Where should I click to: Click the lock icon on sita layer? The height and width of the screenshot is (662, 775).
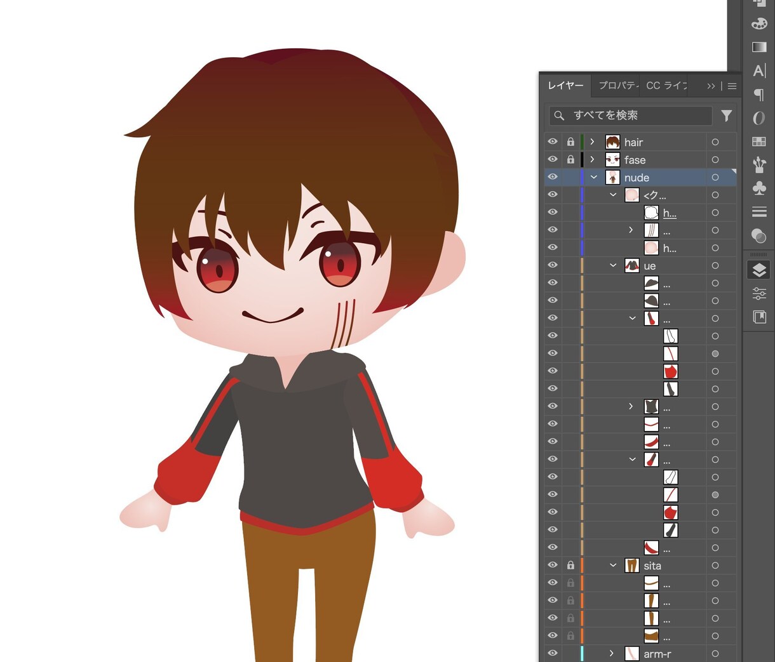point(570,565)
